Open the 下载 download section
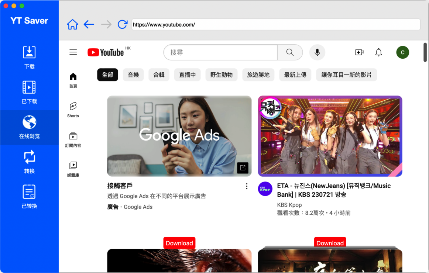 [x=29, y=58]
